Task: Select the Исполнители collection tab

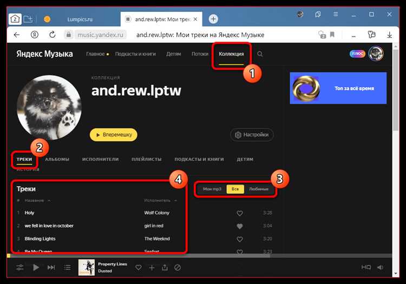Action: 100,159
